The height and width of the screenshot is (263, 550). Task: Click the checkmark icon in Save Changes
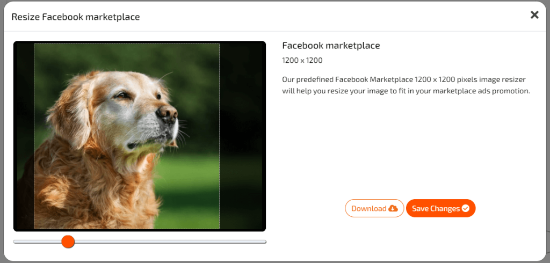click(x=465, y=208)
